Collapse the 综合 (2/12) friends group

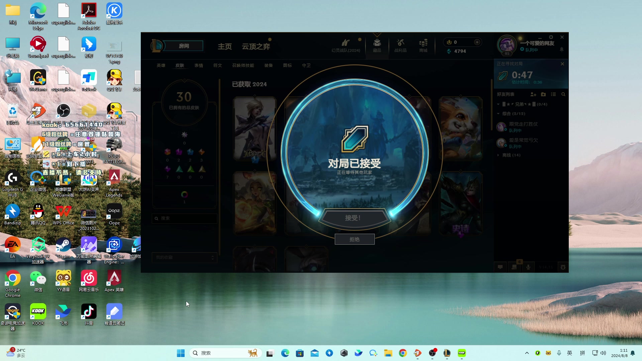pyautogui.click(x=499, y=114)
